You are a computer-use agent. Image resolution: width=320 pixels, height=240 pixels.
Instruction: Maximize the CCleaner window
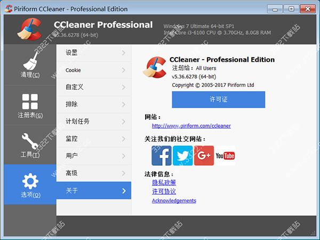(291, 9)
